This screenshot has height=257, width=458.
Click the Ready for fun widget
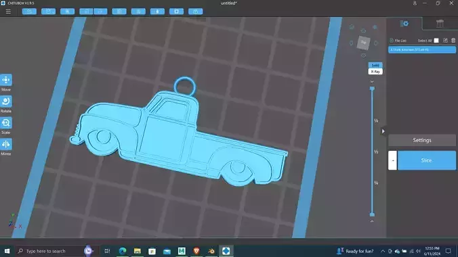pos(355,251)
